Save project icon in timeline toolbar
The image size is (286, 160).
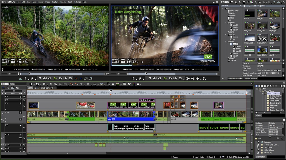44,84
